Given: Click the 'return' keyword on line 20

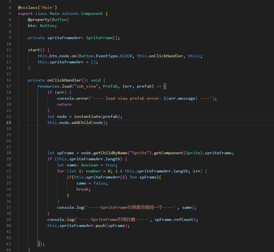Looking at the screenshot, I should point(64,104).
